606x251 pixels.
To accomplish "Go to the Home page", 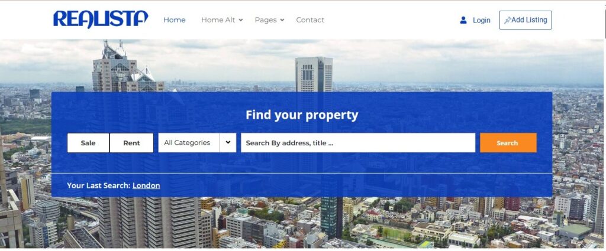I will (x=175, y=20).
